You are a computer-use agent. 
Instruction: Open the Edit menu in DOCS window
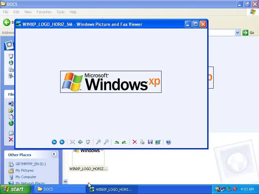[x=16, y=12]
